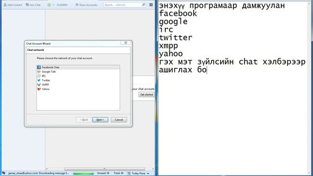Click Next in Chat Account Wizard
Screen dimensions: 313x176
[x=100, y=120]
